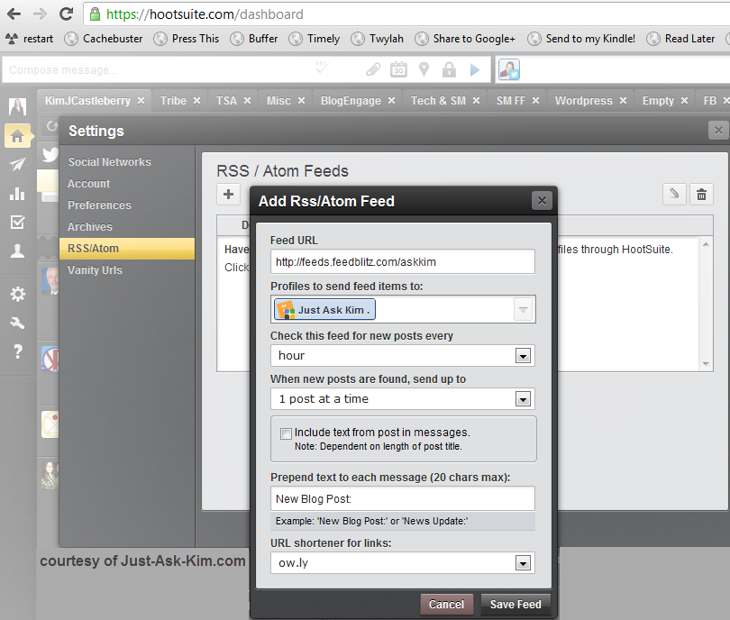Viewport: 730px width, 620px height.
Task: Select Archives in Settings menu
Action: [90, 227]
